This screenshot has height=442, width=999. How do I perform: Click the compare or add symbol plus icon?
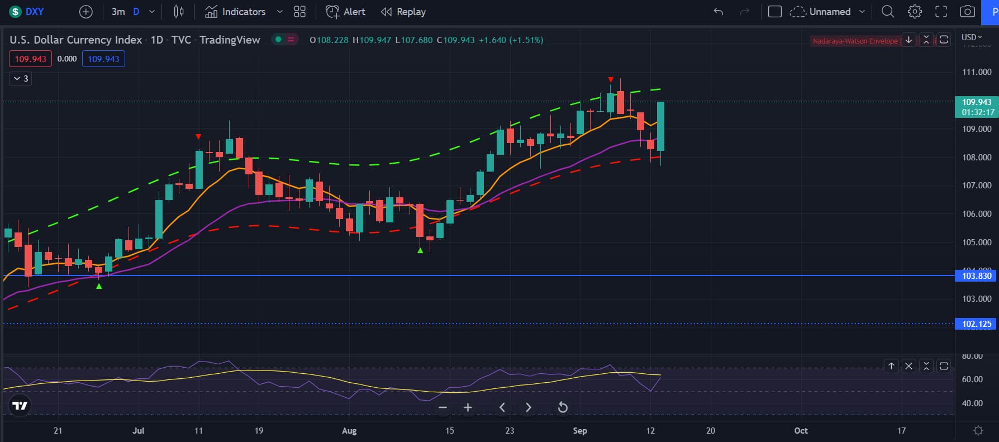pyautogui.click(x=86, y=12)
